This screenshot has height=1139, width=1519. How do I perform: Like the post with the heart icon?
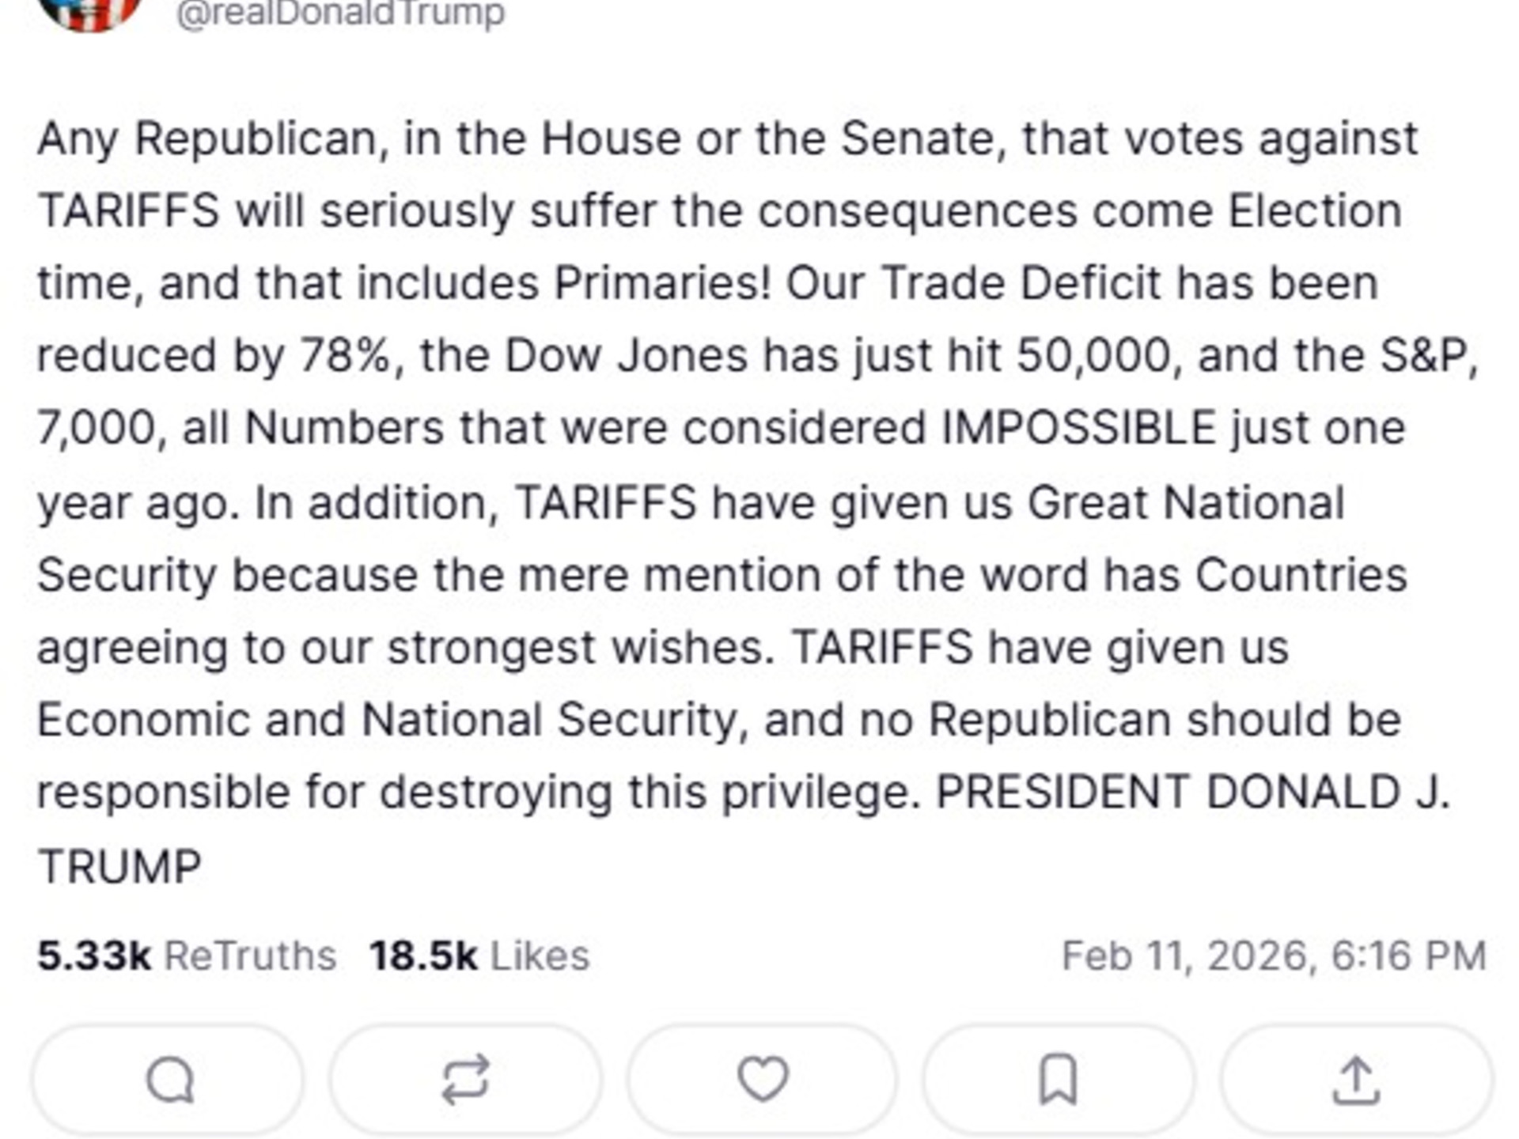(763, 1080)
